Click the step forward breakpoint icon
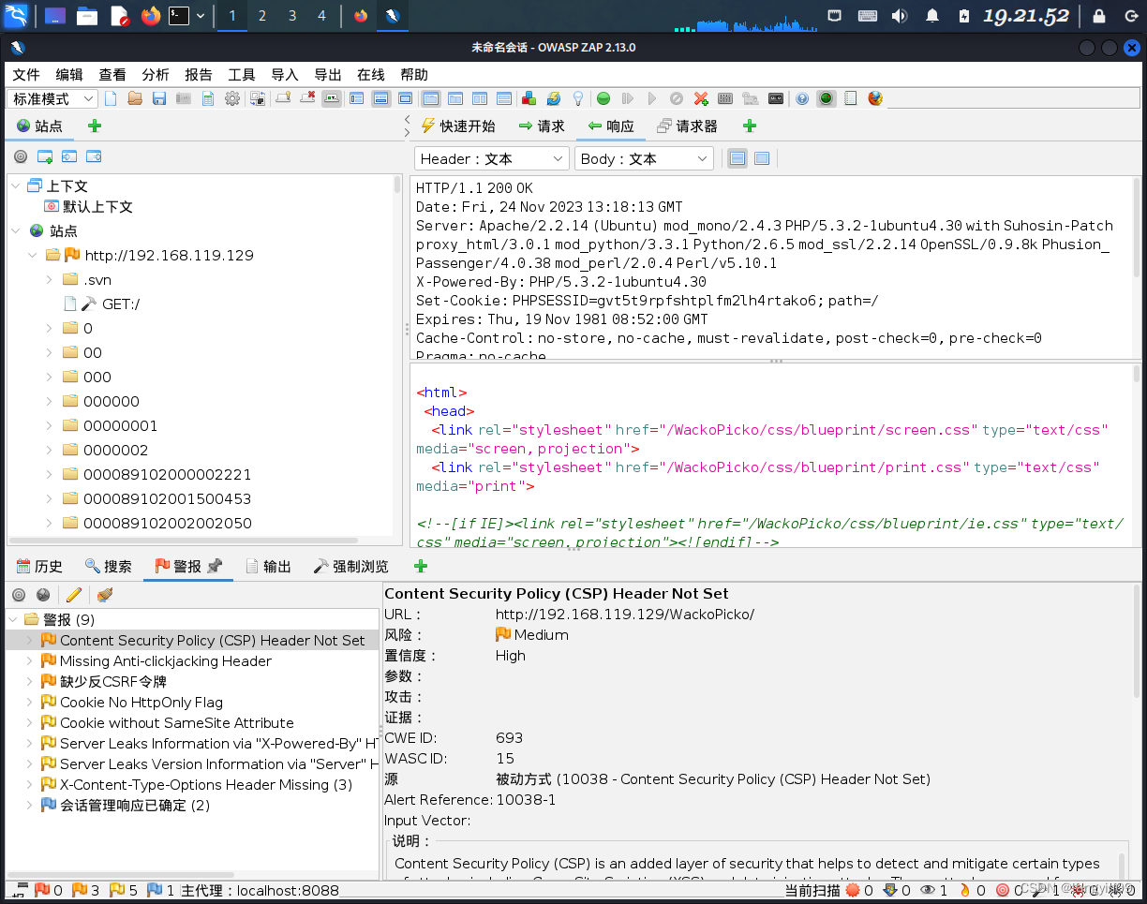 click(628, 98)
